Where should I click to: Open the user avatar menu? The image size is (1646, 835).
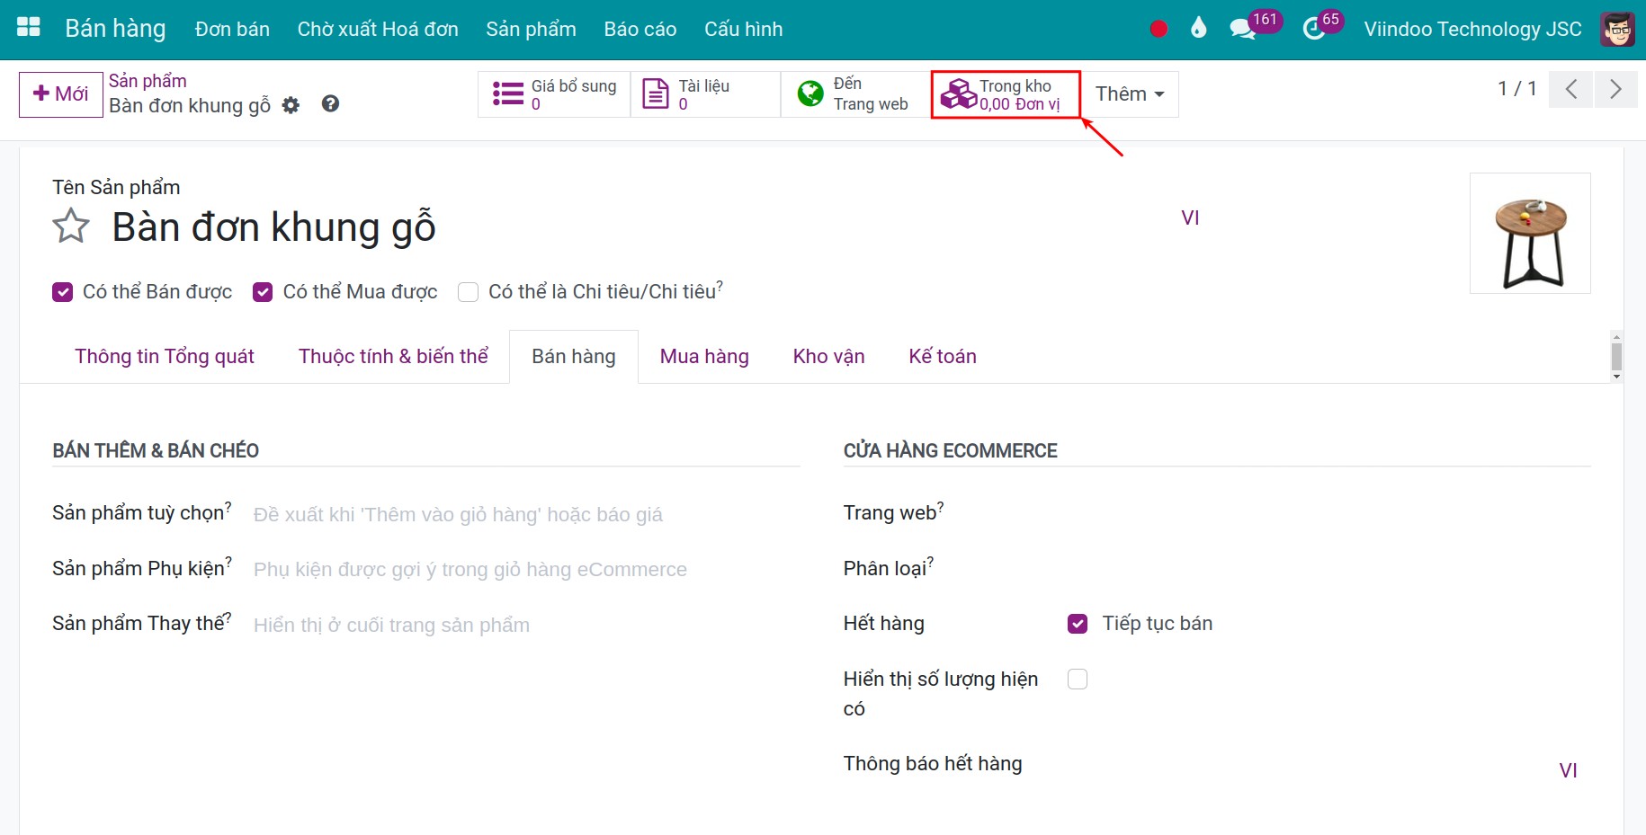coord(1617,29)
